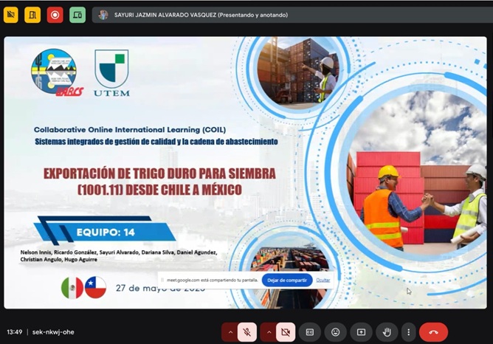Click the 'Ocultar' link
The width and height of the screenshot is (493, 344).
click(323, 281)
